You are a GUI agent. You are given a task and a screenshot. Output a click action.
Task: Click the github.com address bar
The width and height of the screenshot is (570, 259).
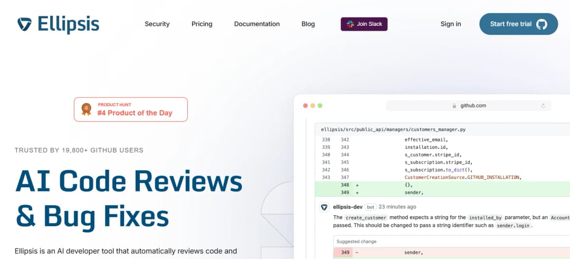click(x=469, y=105)
